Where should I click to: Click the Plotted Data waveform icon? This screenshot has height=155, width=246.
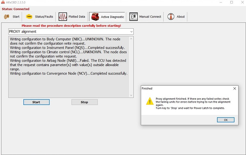[x=63, y=17]
